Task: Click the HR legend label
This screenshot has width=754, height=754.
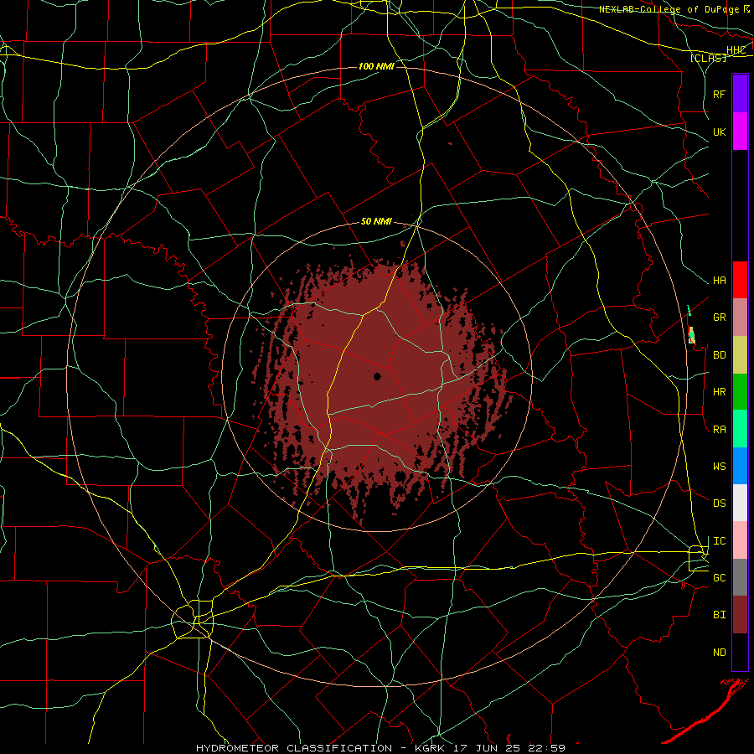Action: click(x=720, y=392)
